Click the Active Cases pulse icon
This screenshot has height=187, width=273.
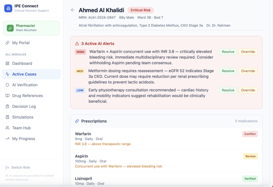(x=7, y=74)
